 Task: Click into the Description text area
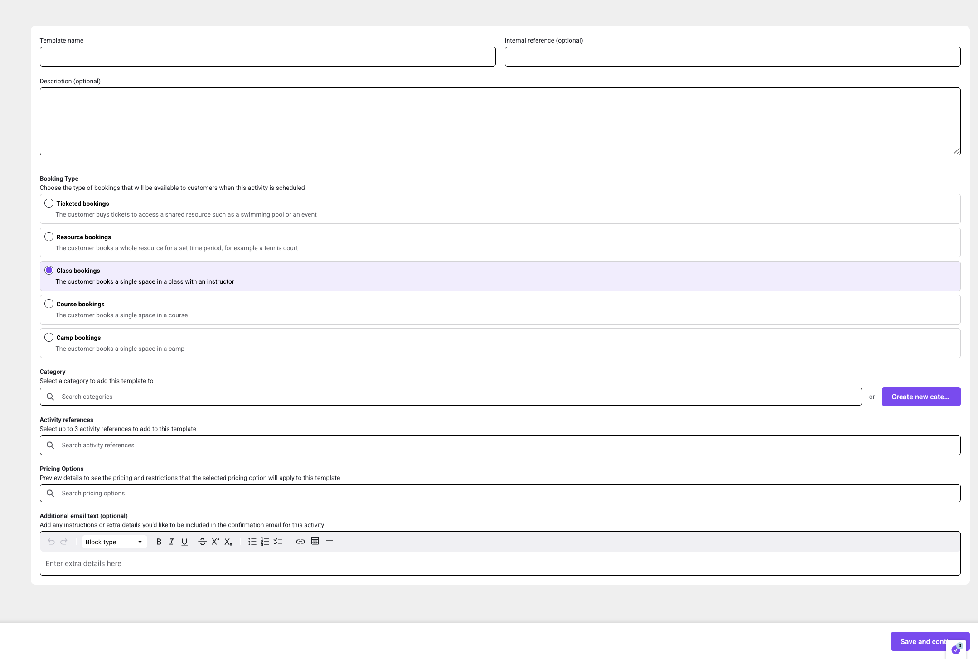point(500,121)
